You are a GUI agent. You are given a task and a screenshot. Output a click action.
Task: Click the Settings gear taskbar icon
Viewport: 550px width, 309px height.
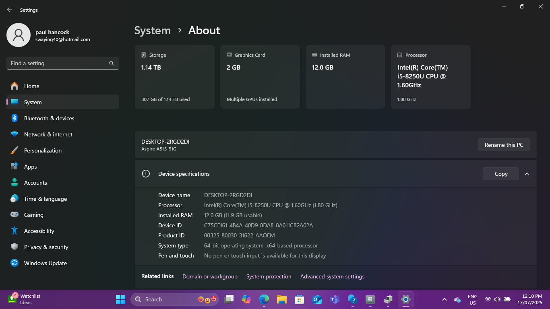tap(405, 299)
